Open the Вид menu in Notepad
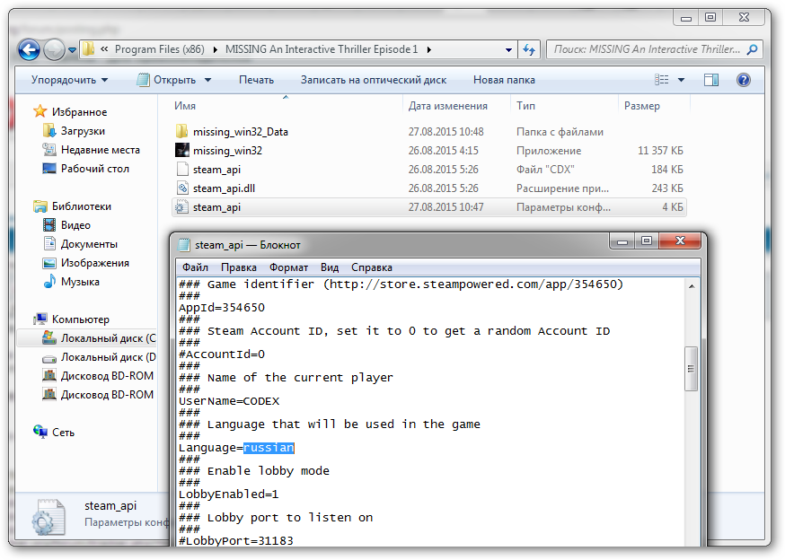The image size is (785, 560). point(330,267)
